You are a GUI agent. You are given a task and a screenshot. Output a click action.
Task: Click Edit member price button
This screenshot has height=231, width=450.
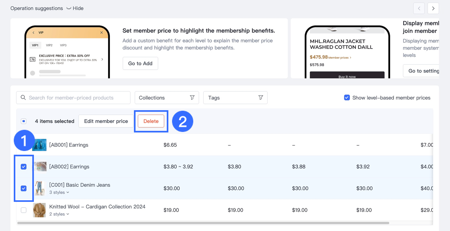coord(106,121)
